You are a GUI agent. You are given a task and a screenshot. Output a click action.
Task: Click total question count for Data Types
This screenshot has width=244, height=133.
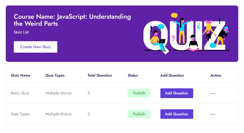(89, 114)
